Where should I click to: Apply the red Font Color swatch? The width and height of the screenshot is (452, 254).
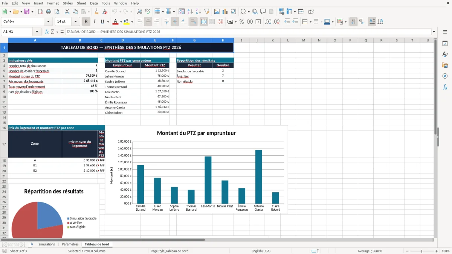coord(115,22)
